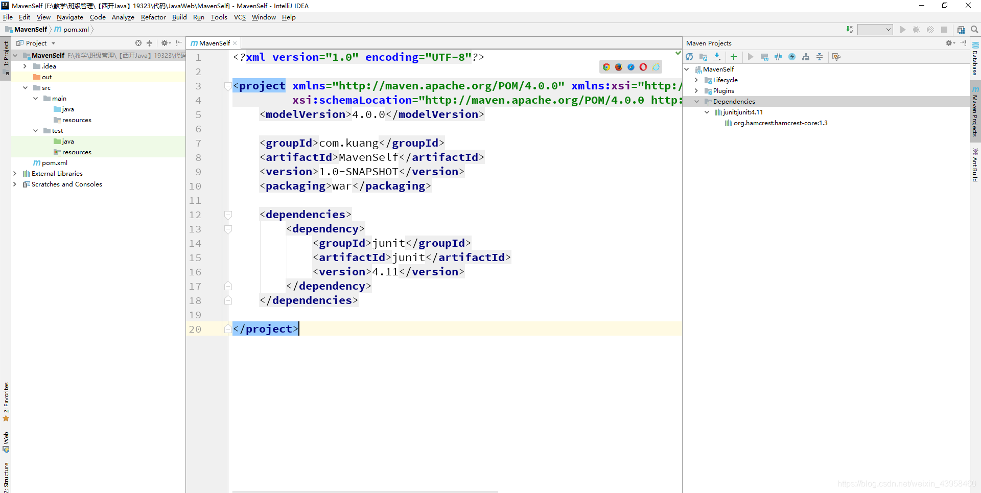
Task: Preview pom.xml in Firefox browser icon
Action: click(619, 67)
